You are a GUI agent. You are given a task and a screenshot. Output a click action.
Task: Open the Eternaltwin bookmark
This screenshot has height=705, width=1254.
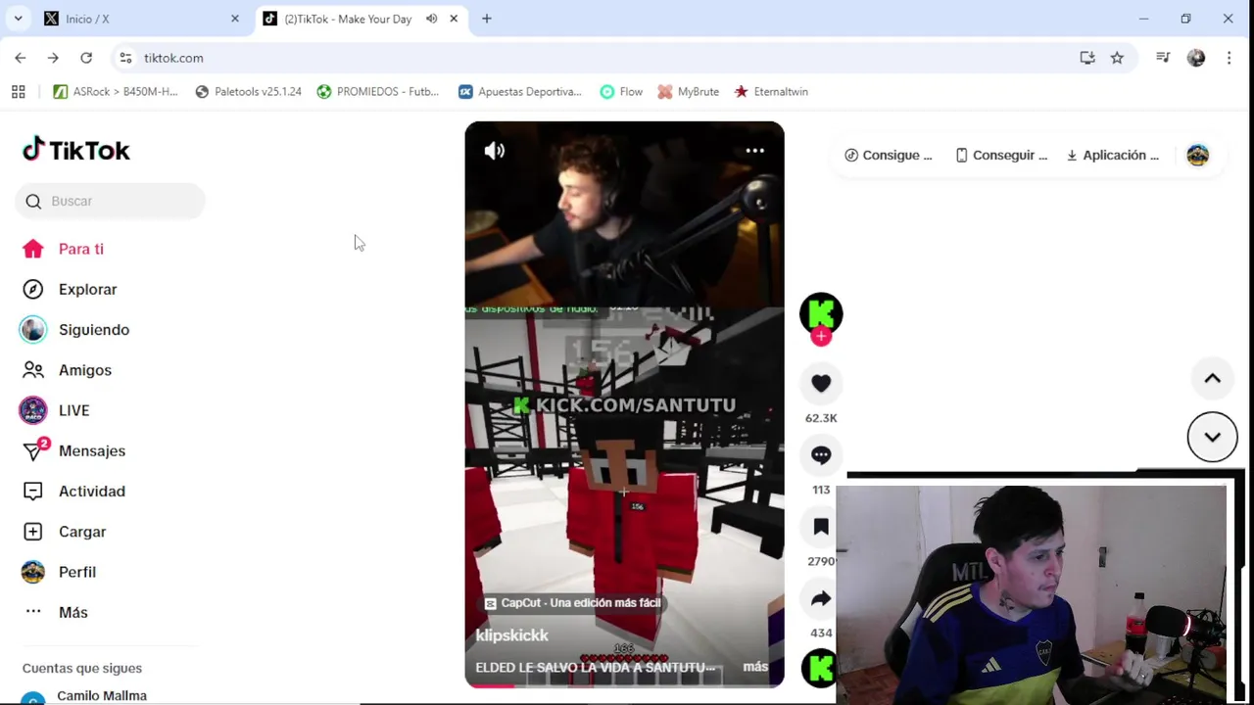click(771, 92)
